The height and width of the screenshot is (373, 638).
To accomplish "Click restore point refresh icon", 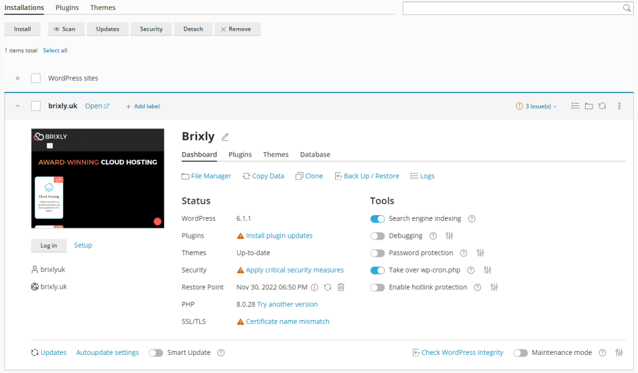I will point(328,288).
